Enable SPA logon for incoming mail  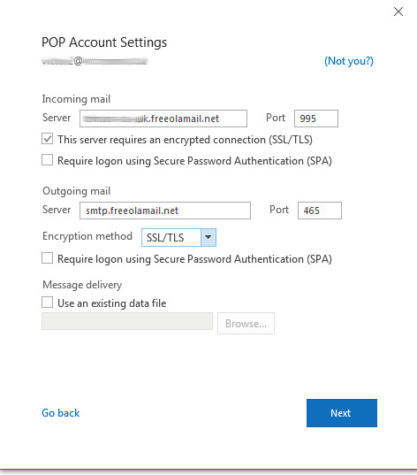pyautogui.click(x=47, y=160)
